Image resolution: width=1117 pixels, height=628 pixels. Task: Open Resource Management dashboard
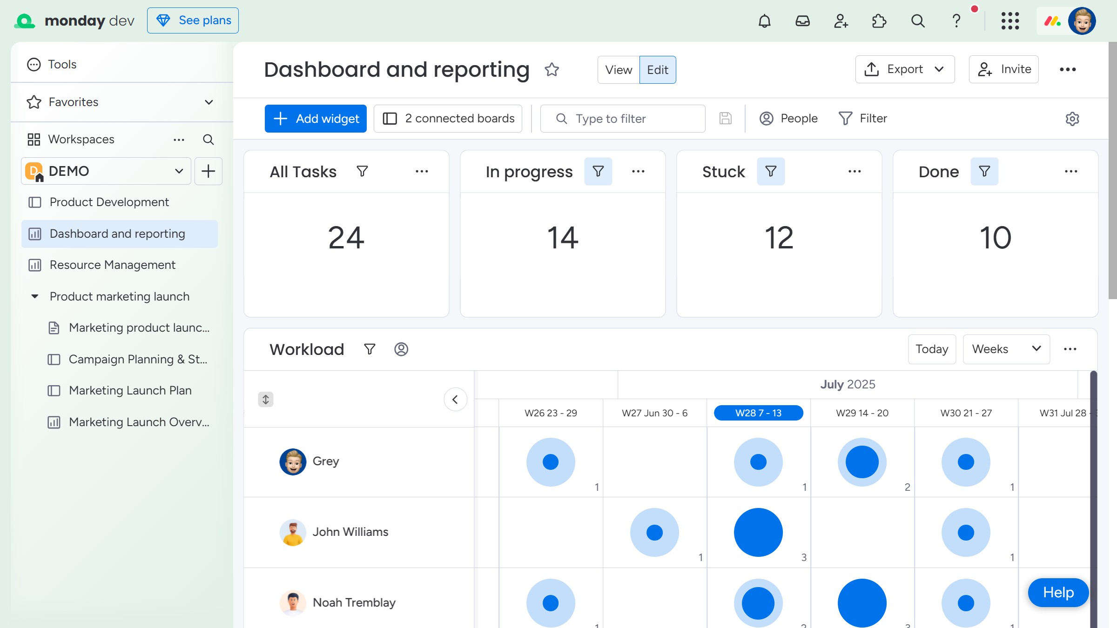[120, 265]
